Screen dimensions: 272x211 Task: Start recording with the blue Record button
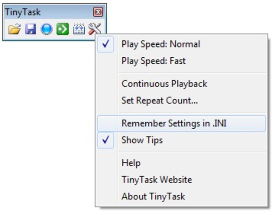point(46,29)
